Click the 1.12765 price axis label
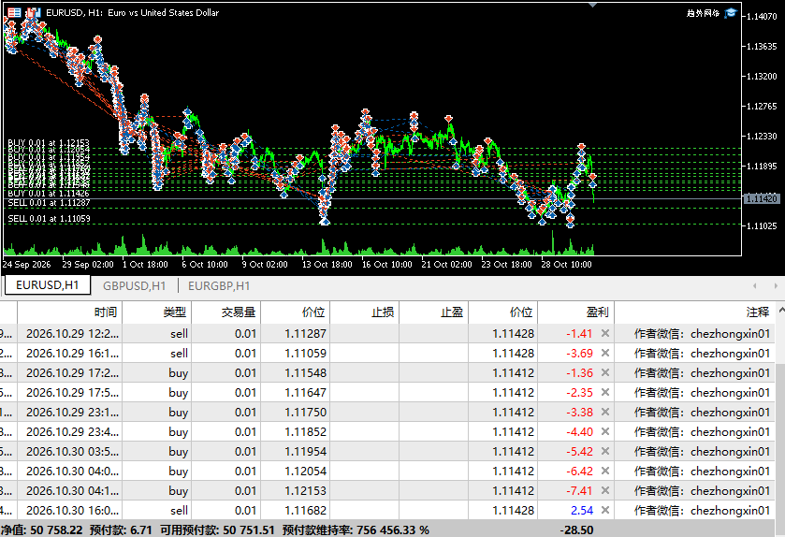This screenshot has width=785, height=537. [762, 106]
